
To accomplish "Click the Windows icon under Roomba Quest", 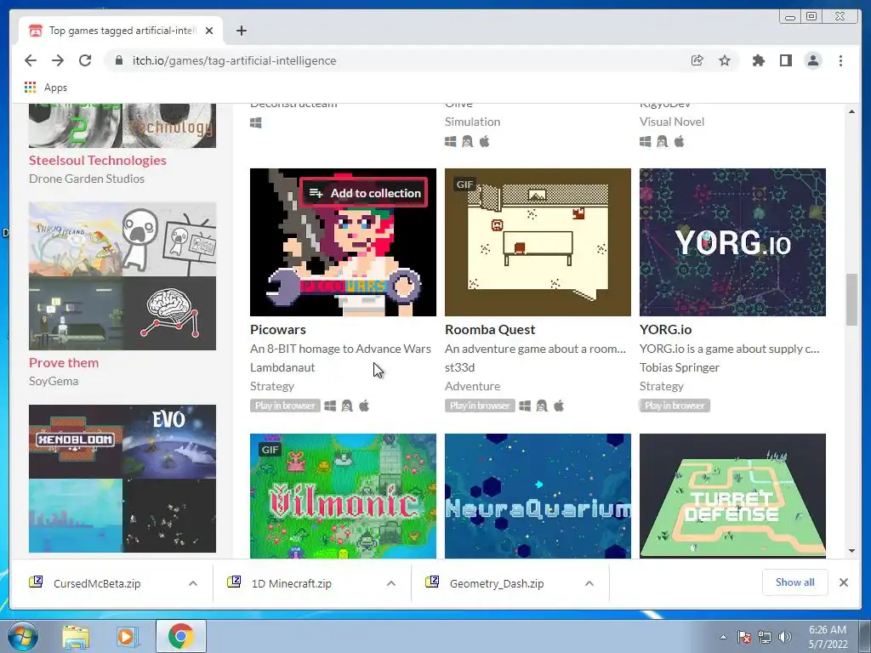I will point(525,406).
